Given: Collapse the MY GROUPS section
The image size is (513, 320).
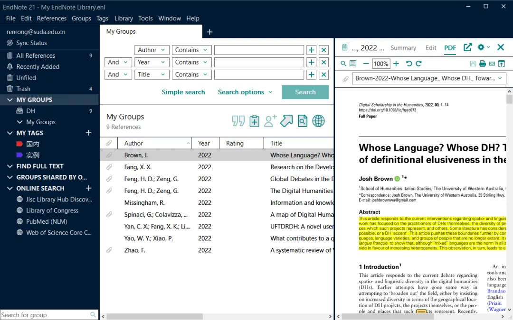Looking at the screenshot, I should 10,100.
